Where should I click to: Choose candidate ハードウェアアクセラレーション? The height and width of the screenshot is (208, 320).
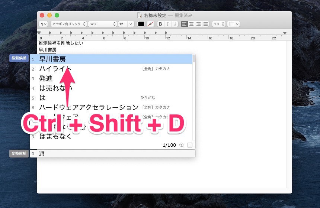pyautogui.click(x=89, y=108)
